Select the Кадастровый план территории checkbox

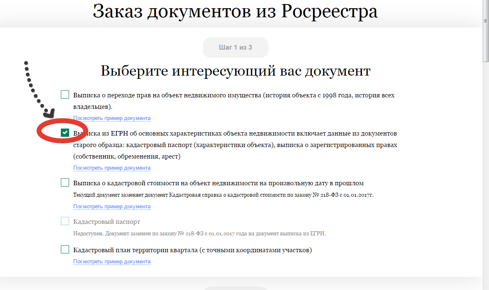(x=65, y=249)
